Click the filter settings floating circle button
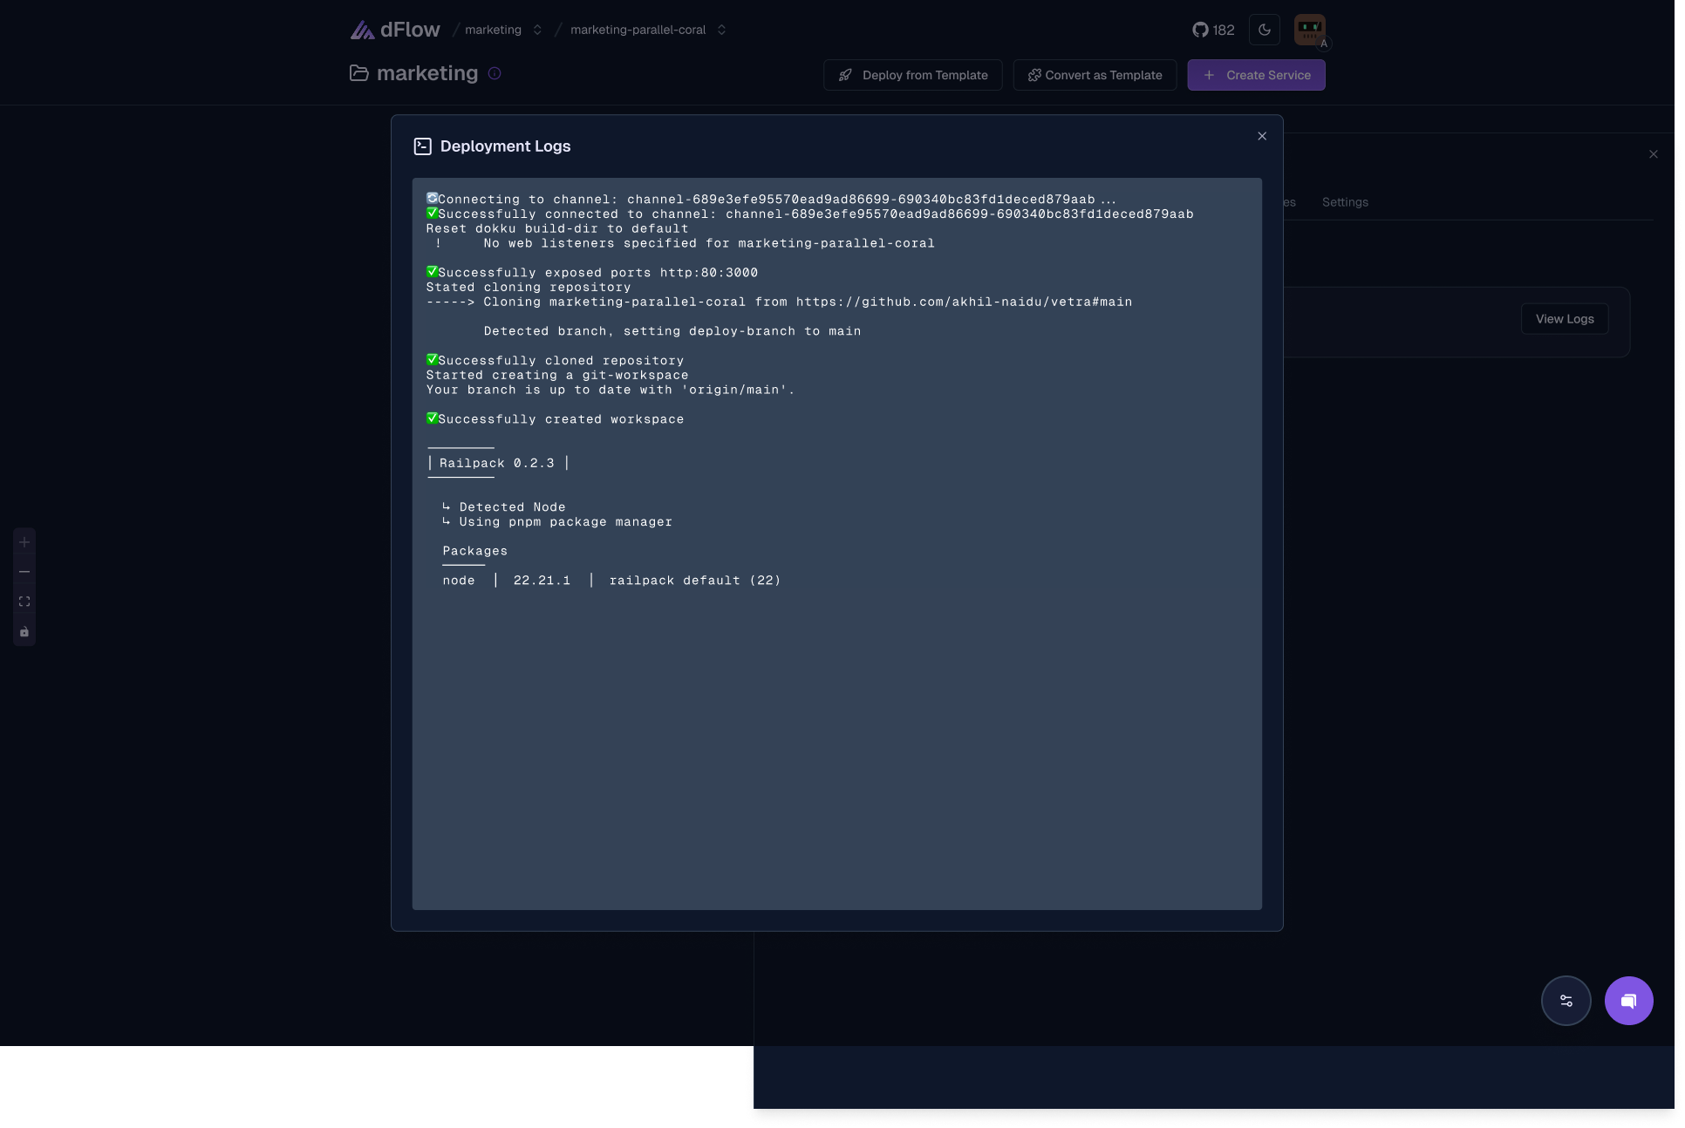The image size is (1685, 1128). click(x=1566, y=1000)
